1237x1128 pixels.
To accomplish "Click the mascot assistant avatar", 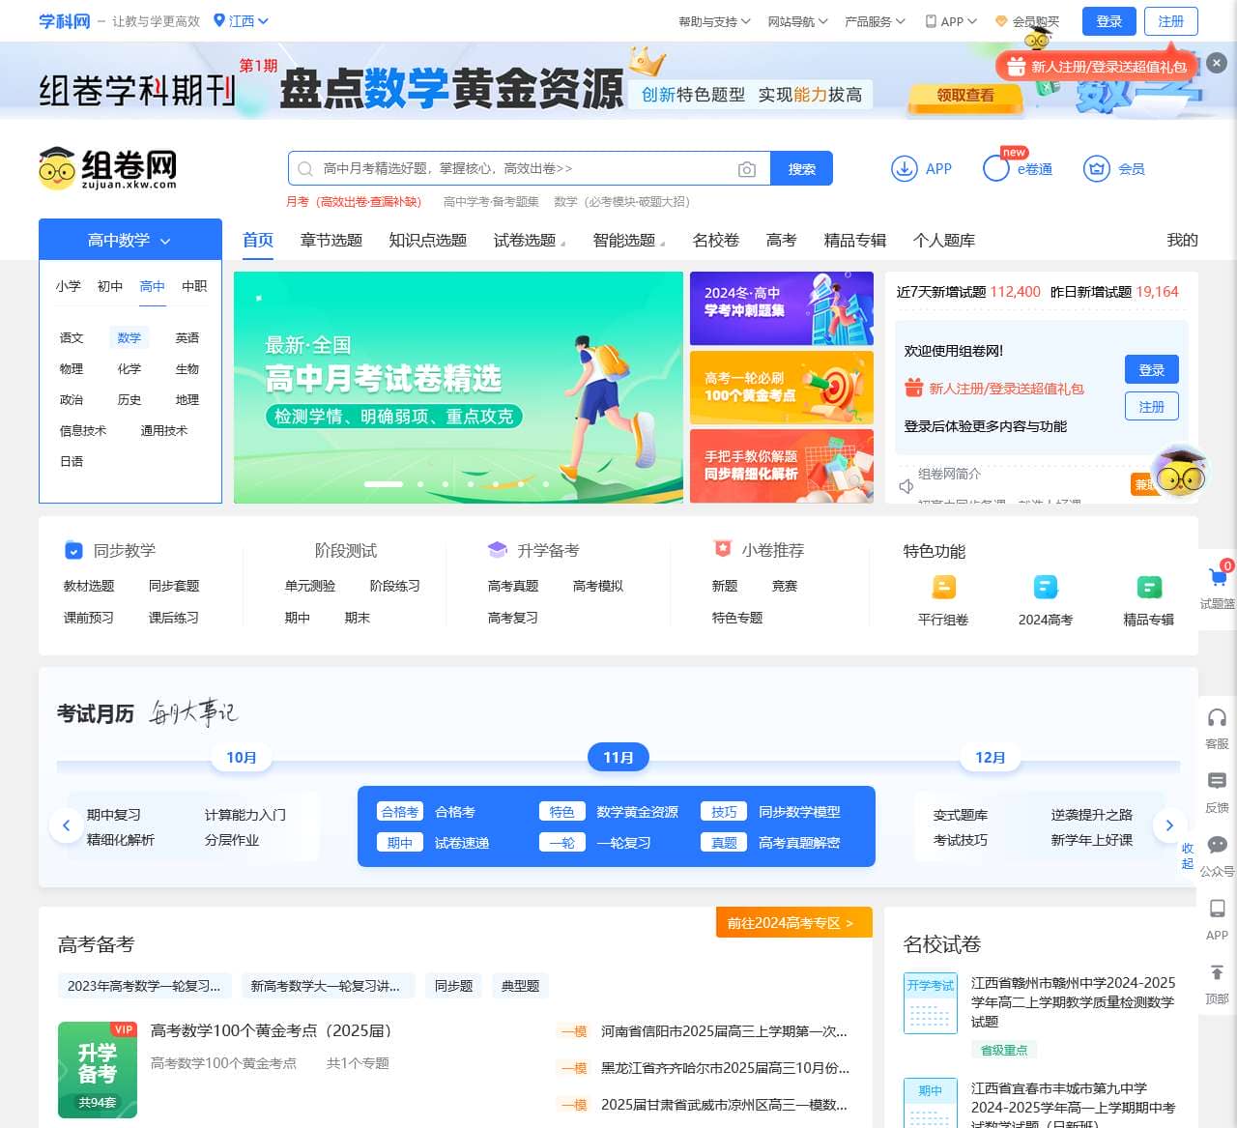I will 1180,473.
